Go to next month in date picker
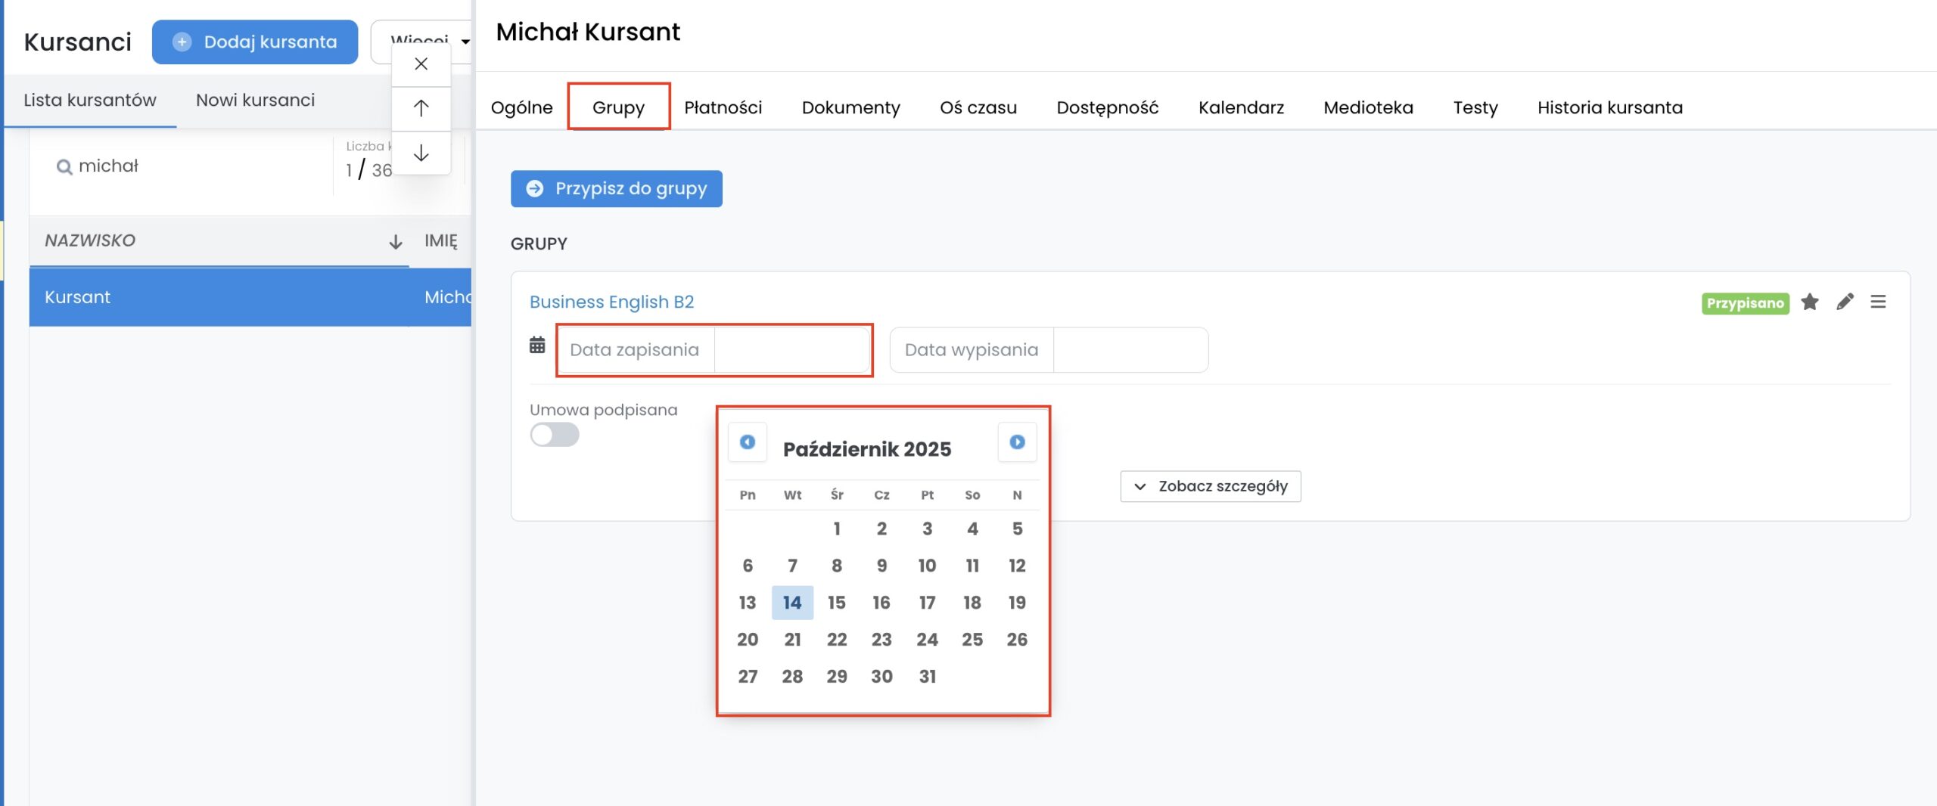 click(1017, 442)
